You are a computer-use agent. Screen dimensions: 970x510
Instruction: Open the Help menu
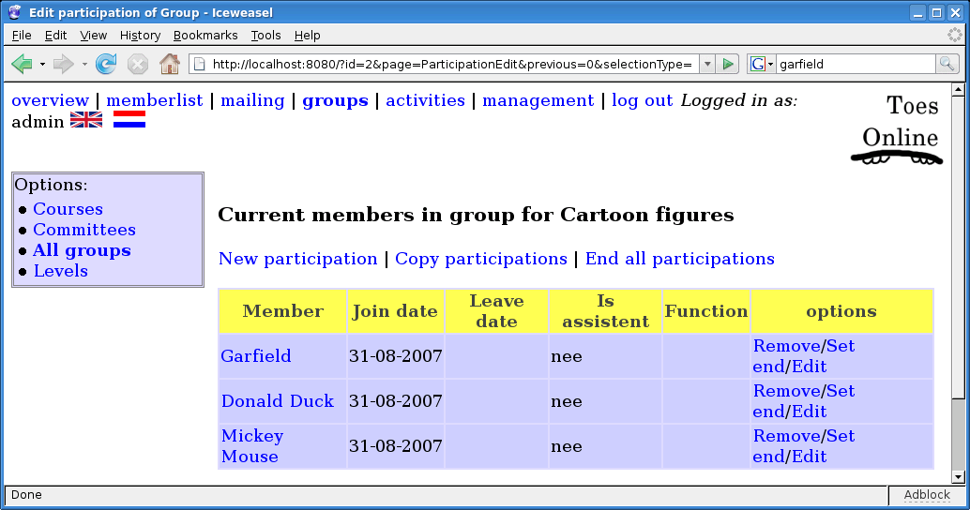[x=307, y=36]
